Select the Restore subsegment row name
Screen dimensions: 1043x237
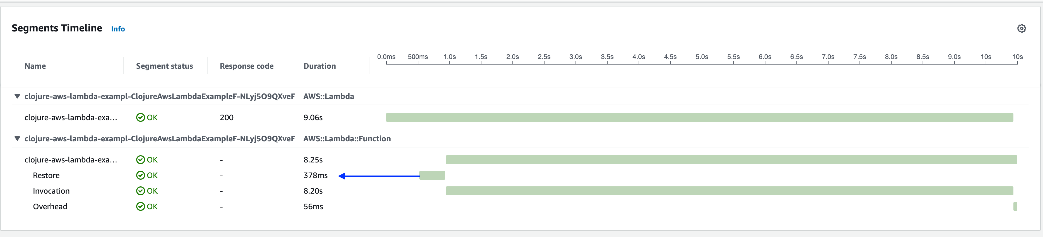click(x=46, y=175)
